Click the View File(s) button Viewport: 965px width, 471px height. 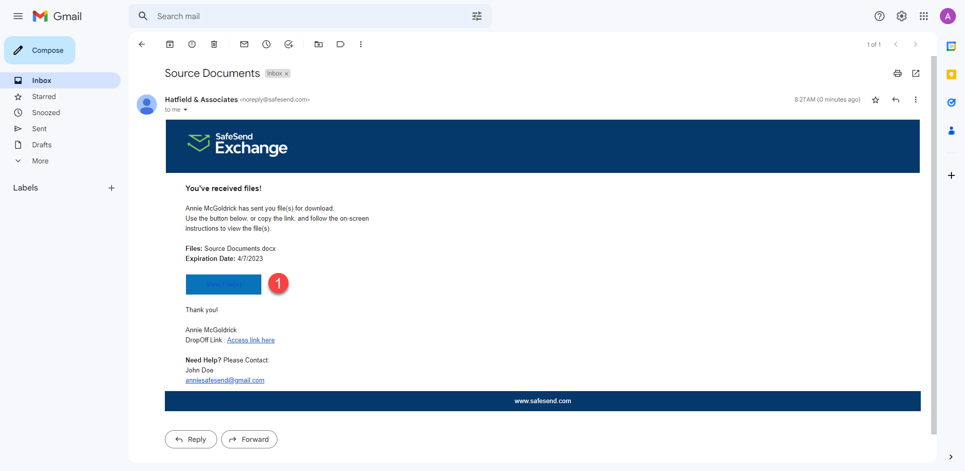[x=223, y=284]
